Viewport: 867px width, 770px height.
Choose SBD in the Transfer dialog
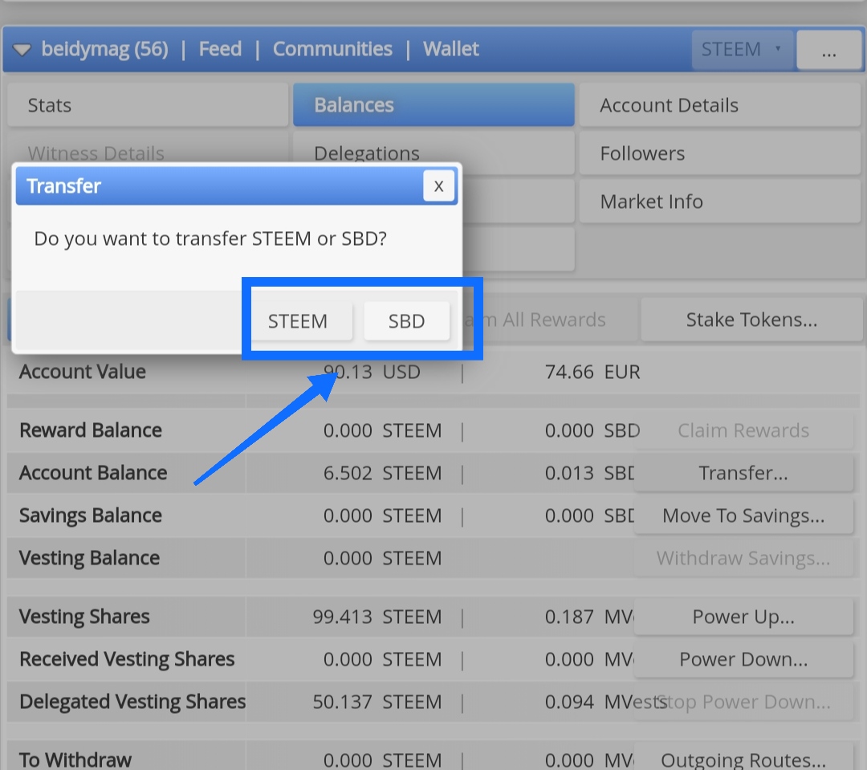406,321
